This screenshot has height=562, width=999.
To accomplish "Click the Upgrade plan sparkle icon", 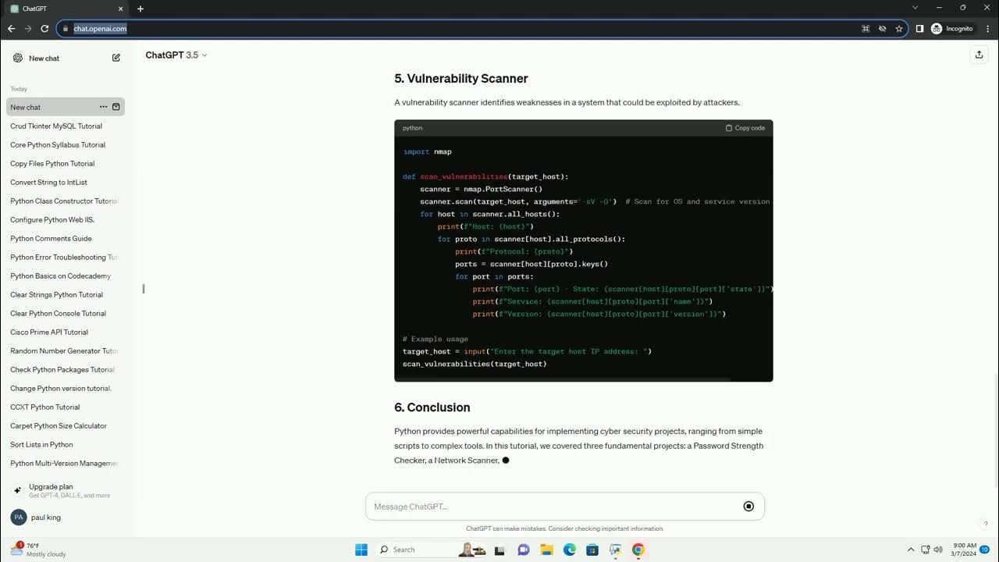I will click(18, 490).
